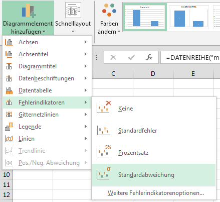Click the Legende menu icon
220x202 pixels.
pyautogui.click(x=9, y=127)
